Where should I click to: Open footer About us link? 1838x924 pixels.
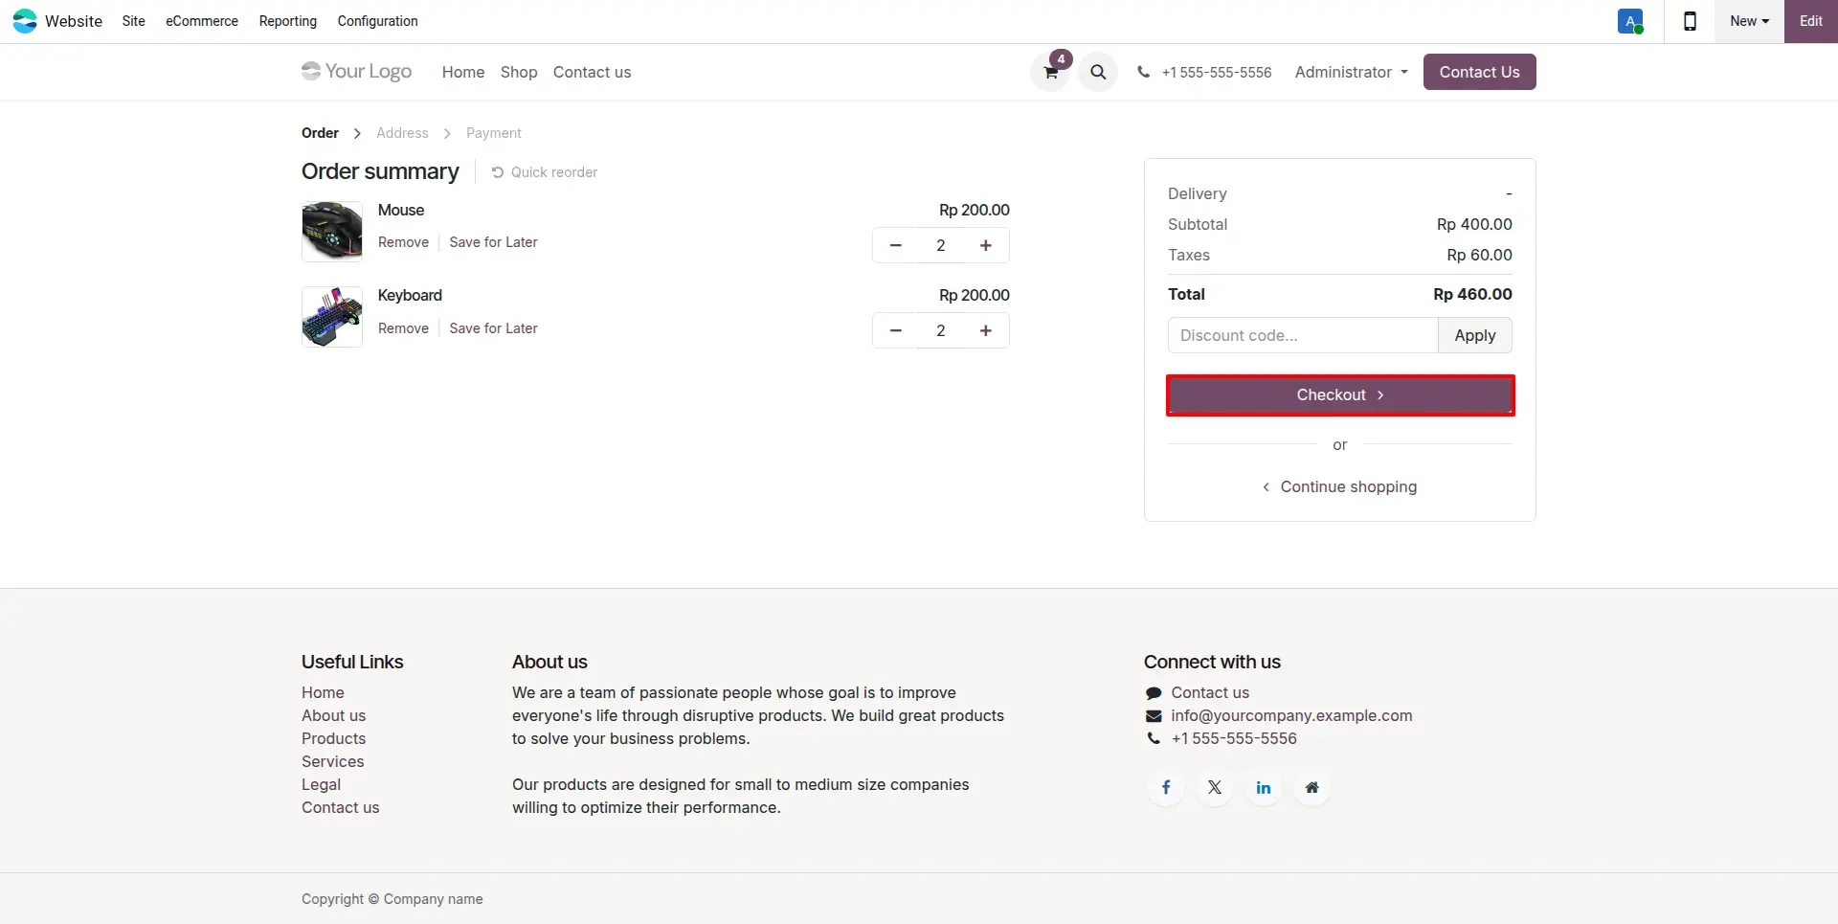point(333,715)
